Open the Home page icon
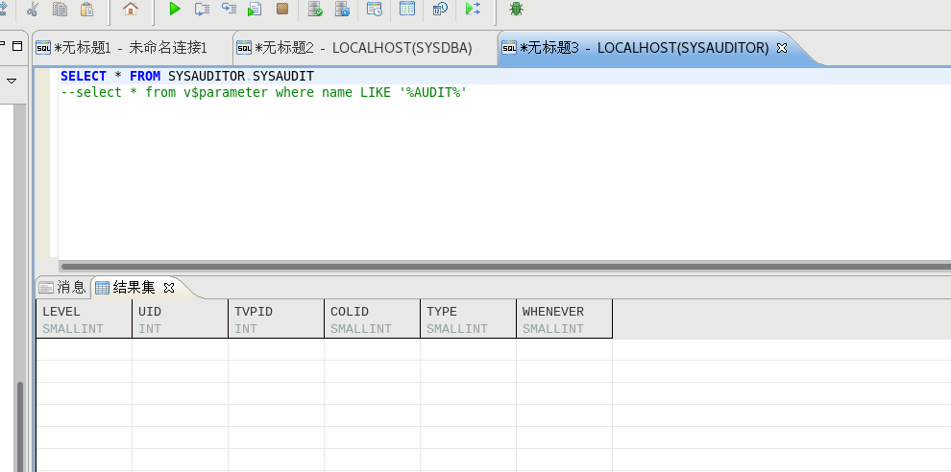 click(130, 10)
